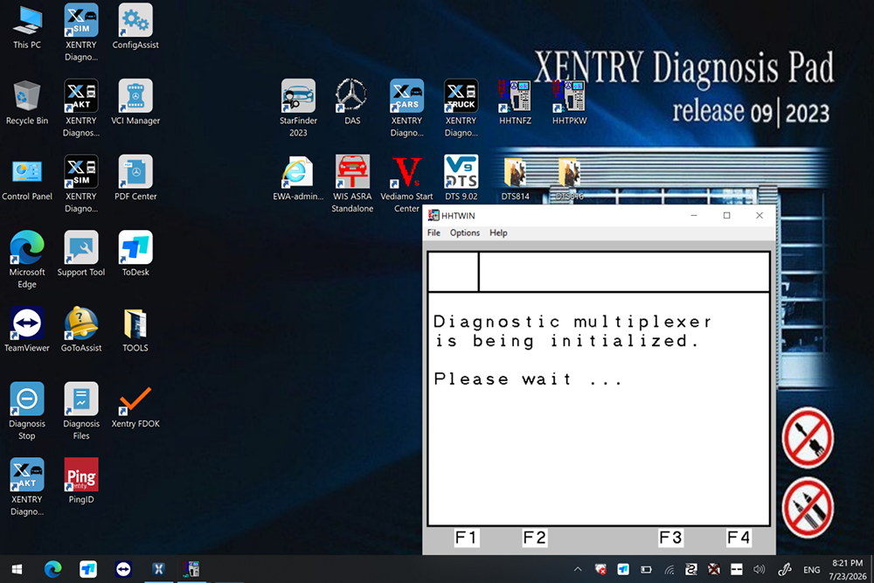Click the F4 key in HHTWIN

739,538
